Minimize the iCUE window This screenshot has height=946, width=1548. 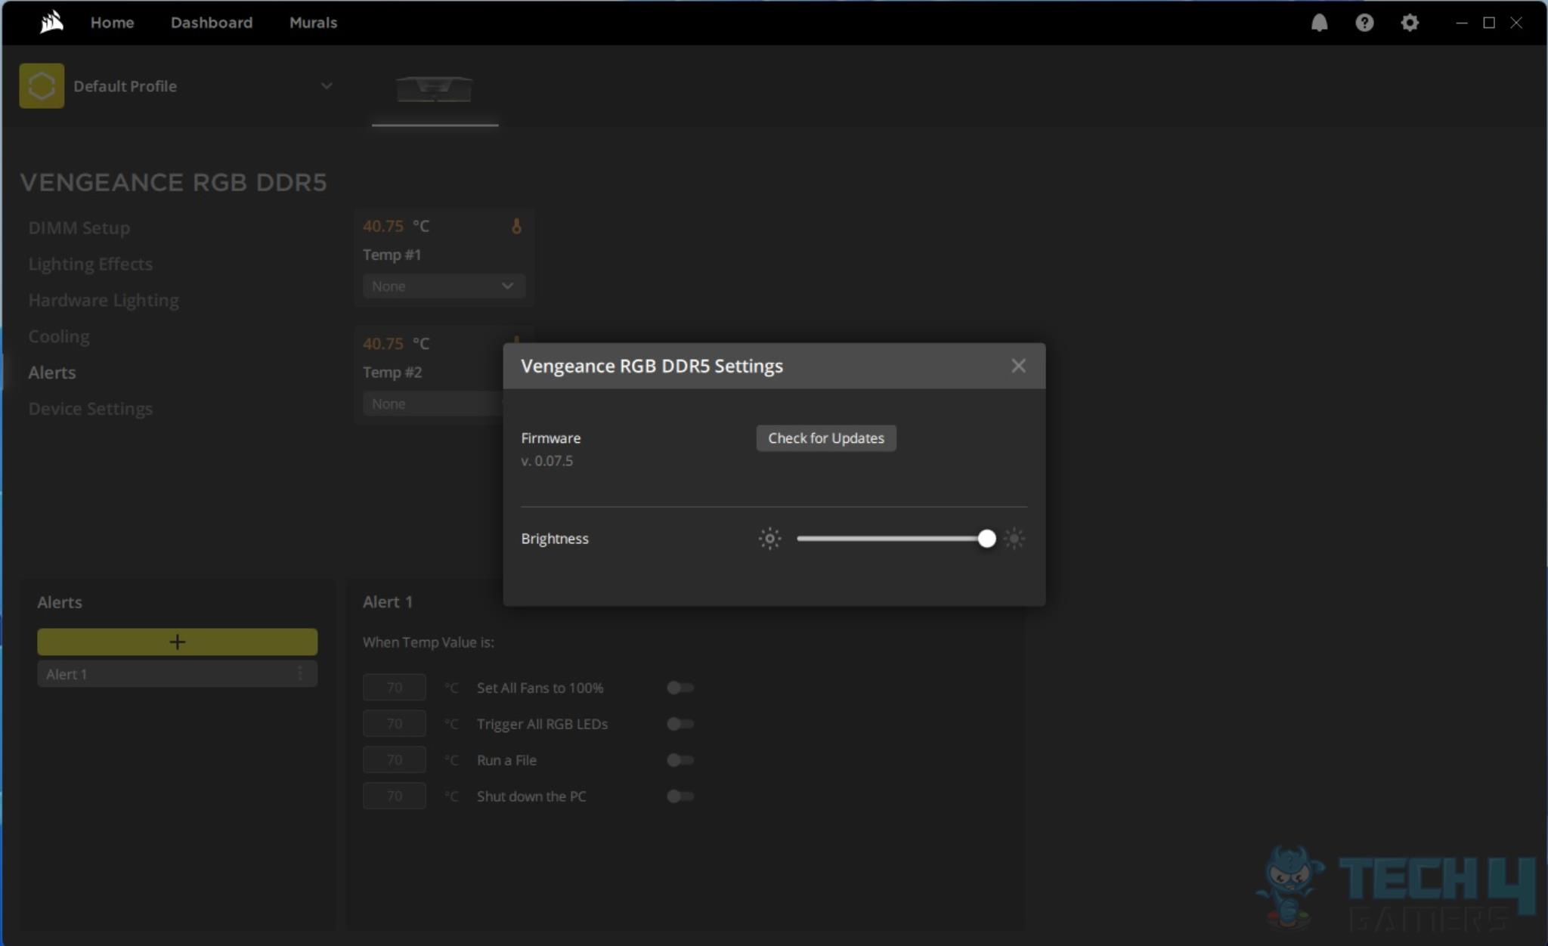1462,23
